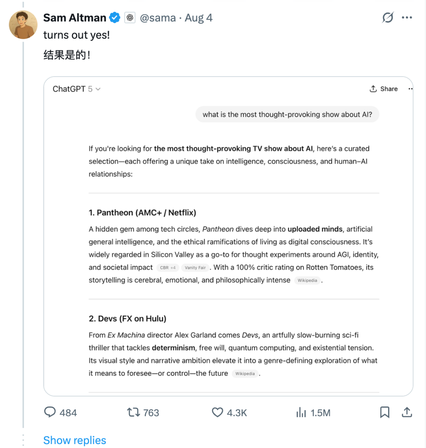This screenshot has width=426, height=448.
Task: Click the OpenAI affiliation badge icon
Action: point(130,18)
